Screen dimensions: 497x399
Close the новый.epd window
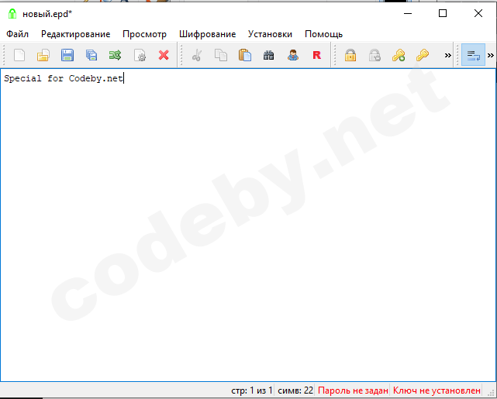pyautogui.click(x=478, y=13)
